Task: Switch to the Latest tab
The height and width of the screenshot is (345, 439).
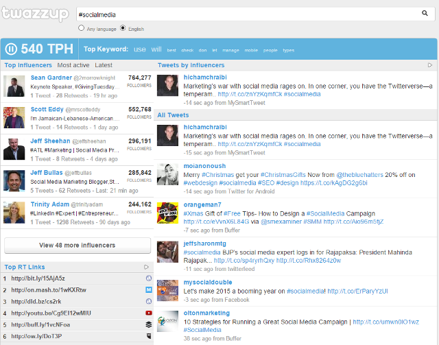Action: 104,65
